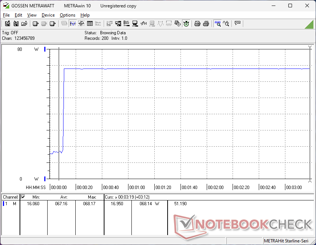This screenshot has height=245, width=316.
Task: Click the computer monitor device icon
Action: tap(135, 24)
